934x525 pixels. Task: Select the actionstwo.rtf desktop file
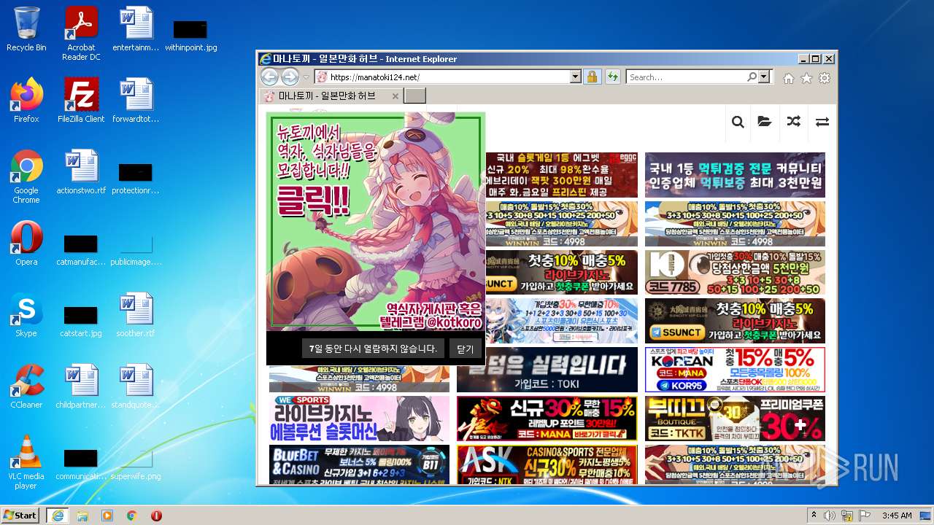coord(81,172)
